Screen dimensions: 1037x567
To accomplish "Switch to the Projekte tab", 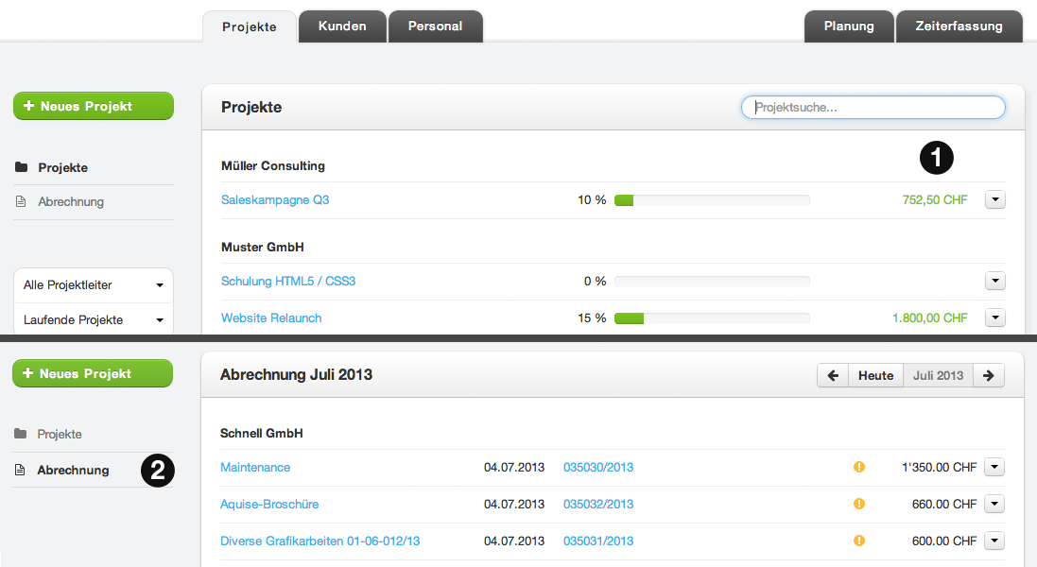I will click(x=250, y=26).
